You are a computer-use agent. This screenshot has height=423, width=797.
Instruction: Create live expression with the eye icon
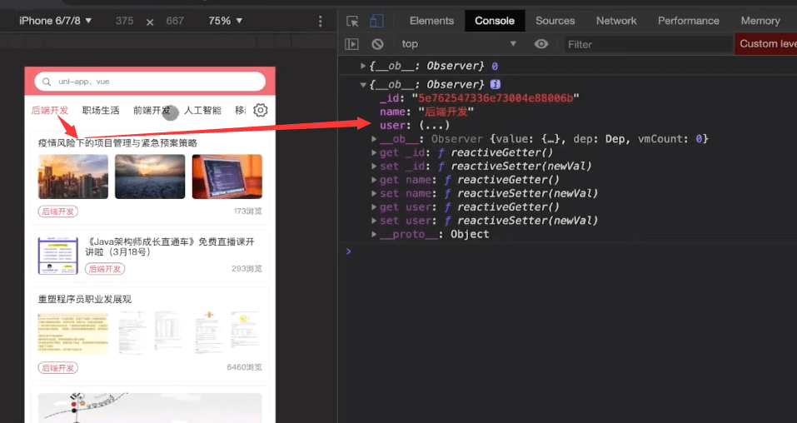pos(540,44)
